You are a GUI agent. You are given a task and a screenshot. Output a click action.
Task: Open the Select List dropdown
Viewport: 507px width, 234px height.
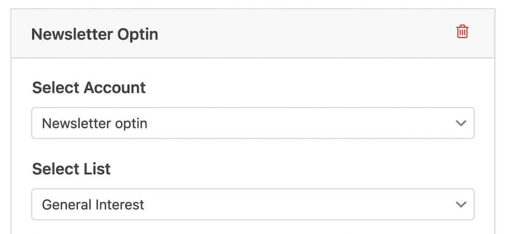(253, 204)
